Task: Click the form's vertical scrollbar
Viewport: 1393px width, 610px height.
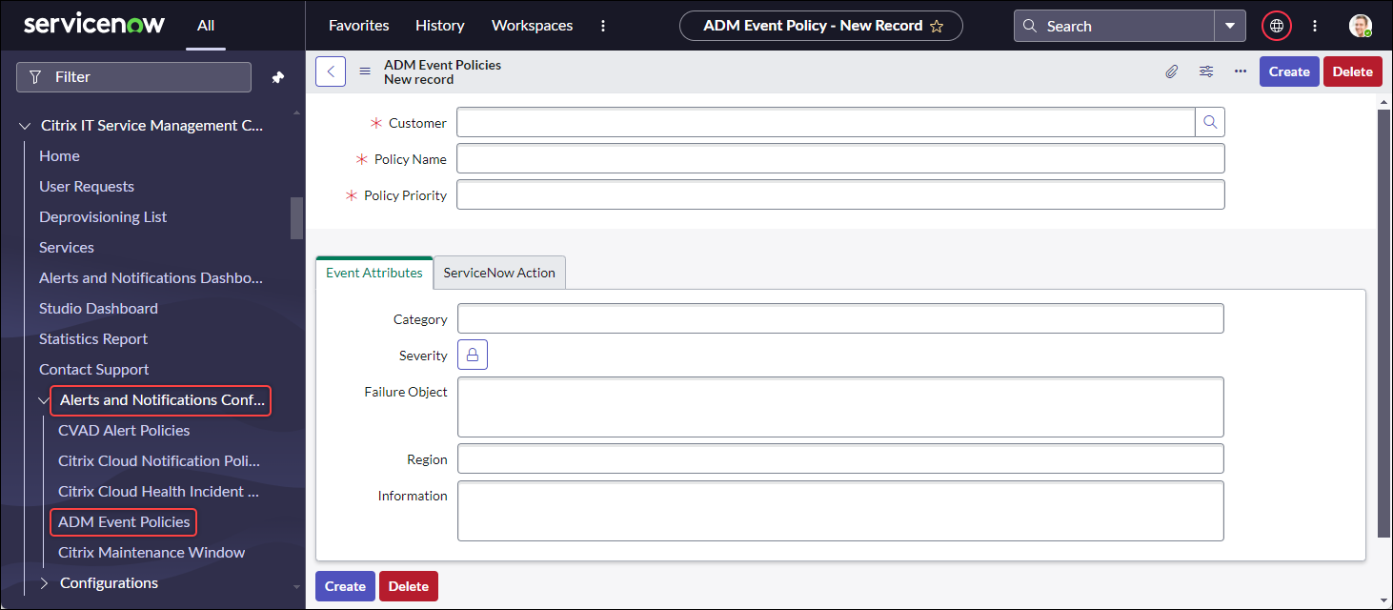Action: coord(1383,324)
